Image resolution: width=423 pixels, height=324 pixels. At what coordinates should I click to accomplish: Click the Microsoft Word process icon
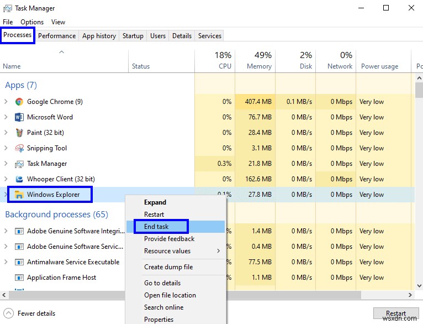(19, 117)
